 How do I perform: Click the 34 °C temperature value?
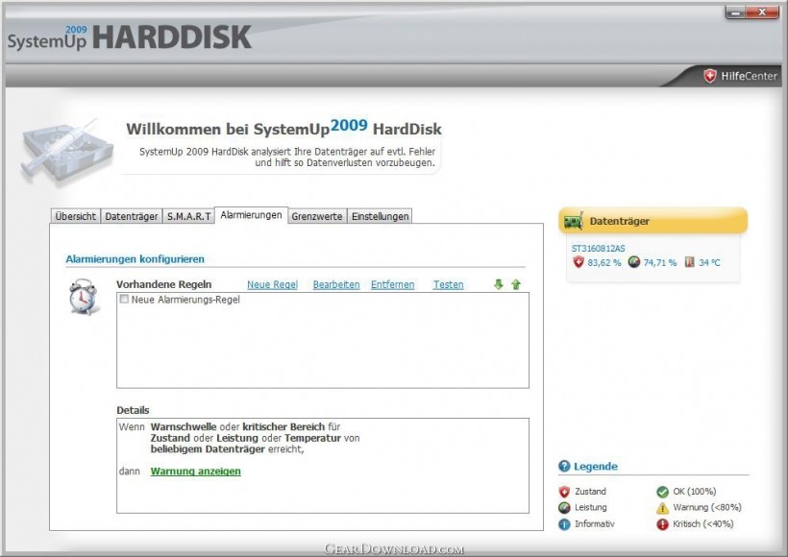pos(709,263)
